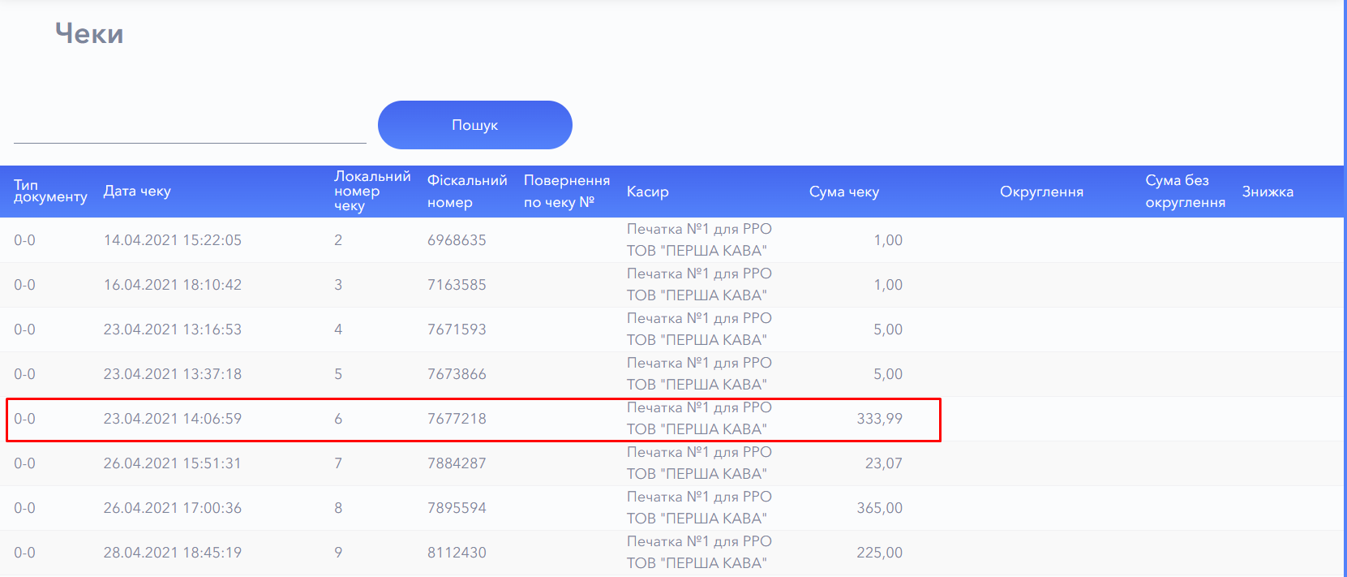The image size is (1347, 577).
Task: Select receipt dated 16.04.2021 18:10:42
Action: [172, 285]
